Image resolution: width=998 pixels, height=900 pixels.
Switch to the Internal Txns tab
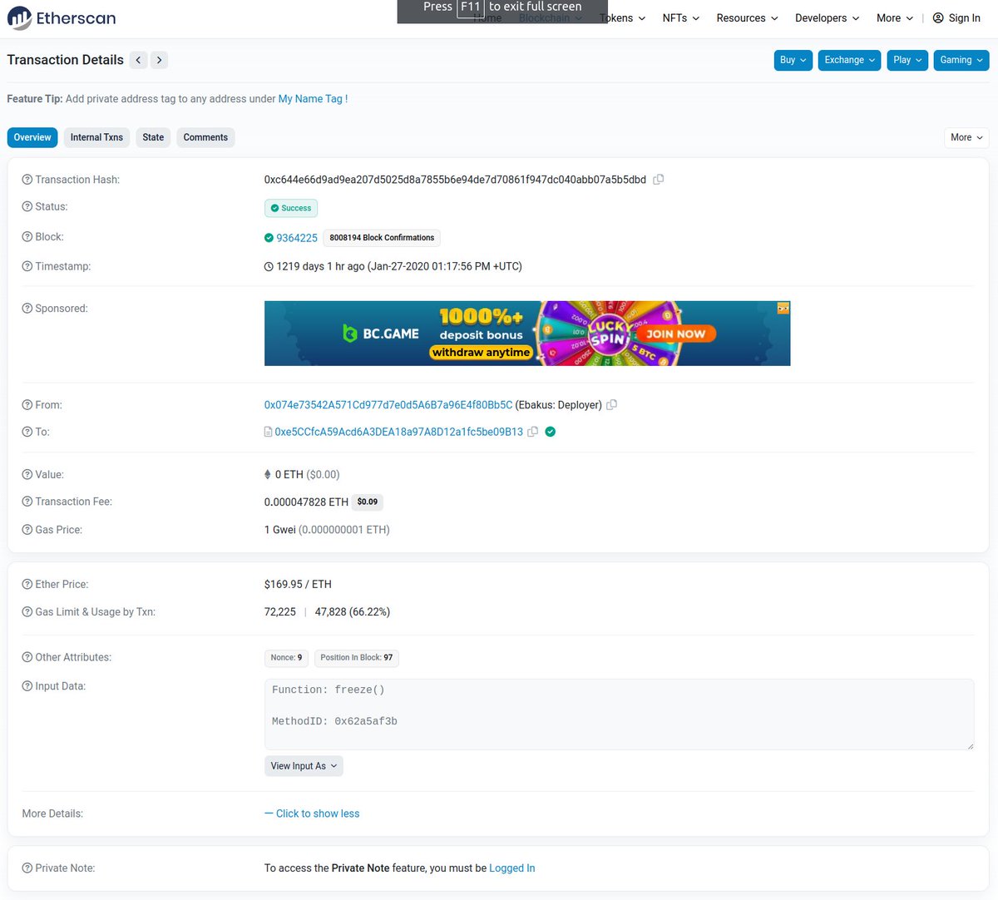pos(96,137)
